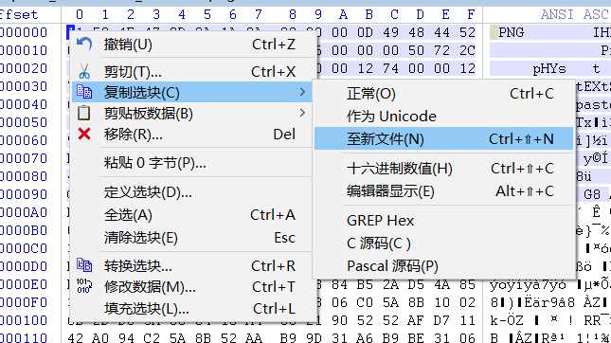Viewport: 611px width, 343px height.
Task: Click hex byte A0 in row 000110
Action: coord(100,338)
